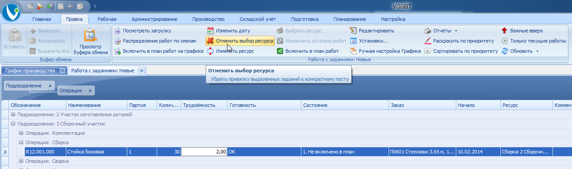Switch to the Рабочая ribbon tab

(x=107, y=19)
